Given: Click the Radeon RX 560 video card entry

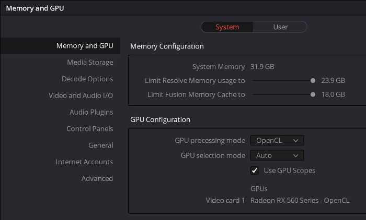Looking at the screenshot, I should coord(300,200).
